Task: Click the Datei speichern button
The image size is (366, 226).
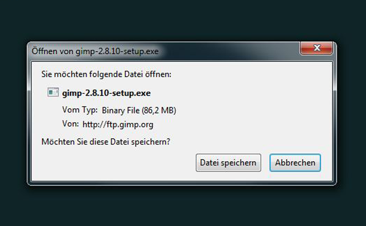Action: click(228, 163)
